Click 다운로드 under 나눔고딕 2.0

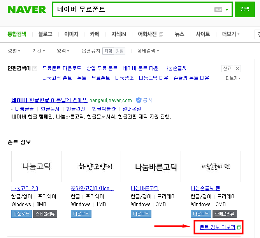(x=21, y=214)
